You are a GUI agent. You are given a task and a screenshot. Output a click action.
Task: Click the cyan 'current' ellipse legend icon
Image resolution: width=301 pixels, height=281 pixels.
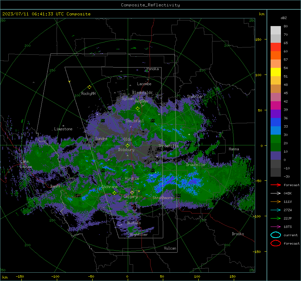(x=276, y=235)
